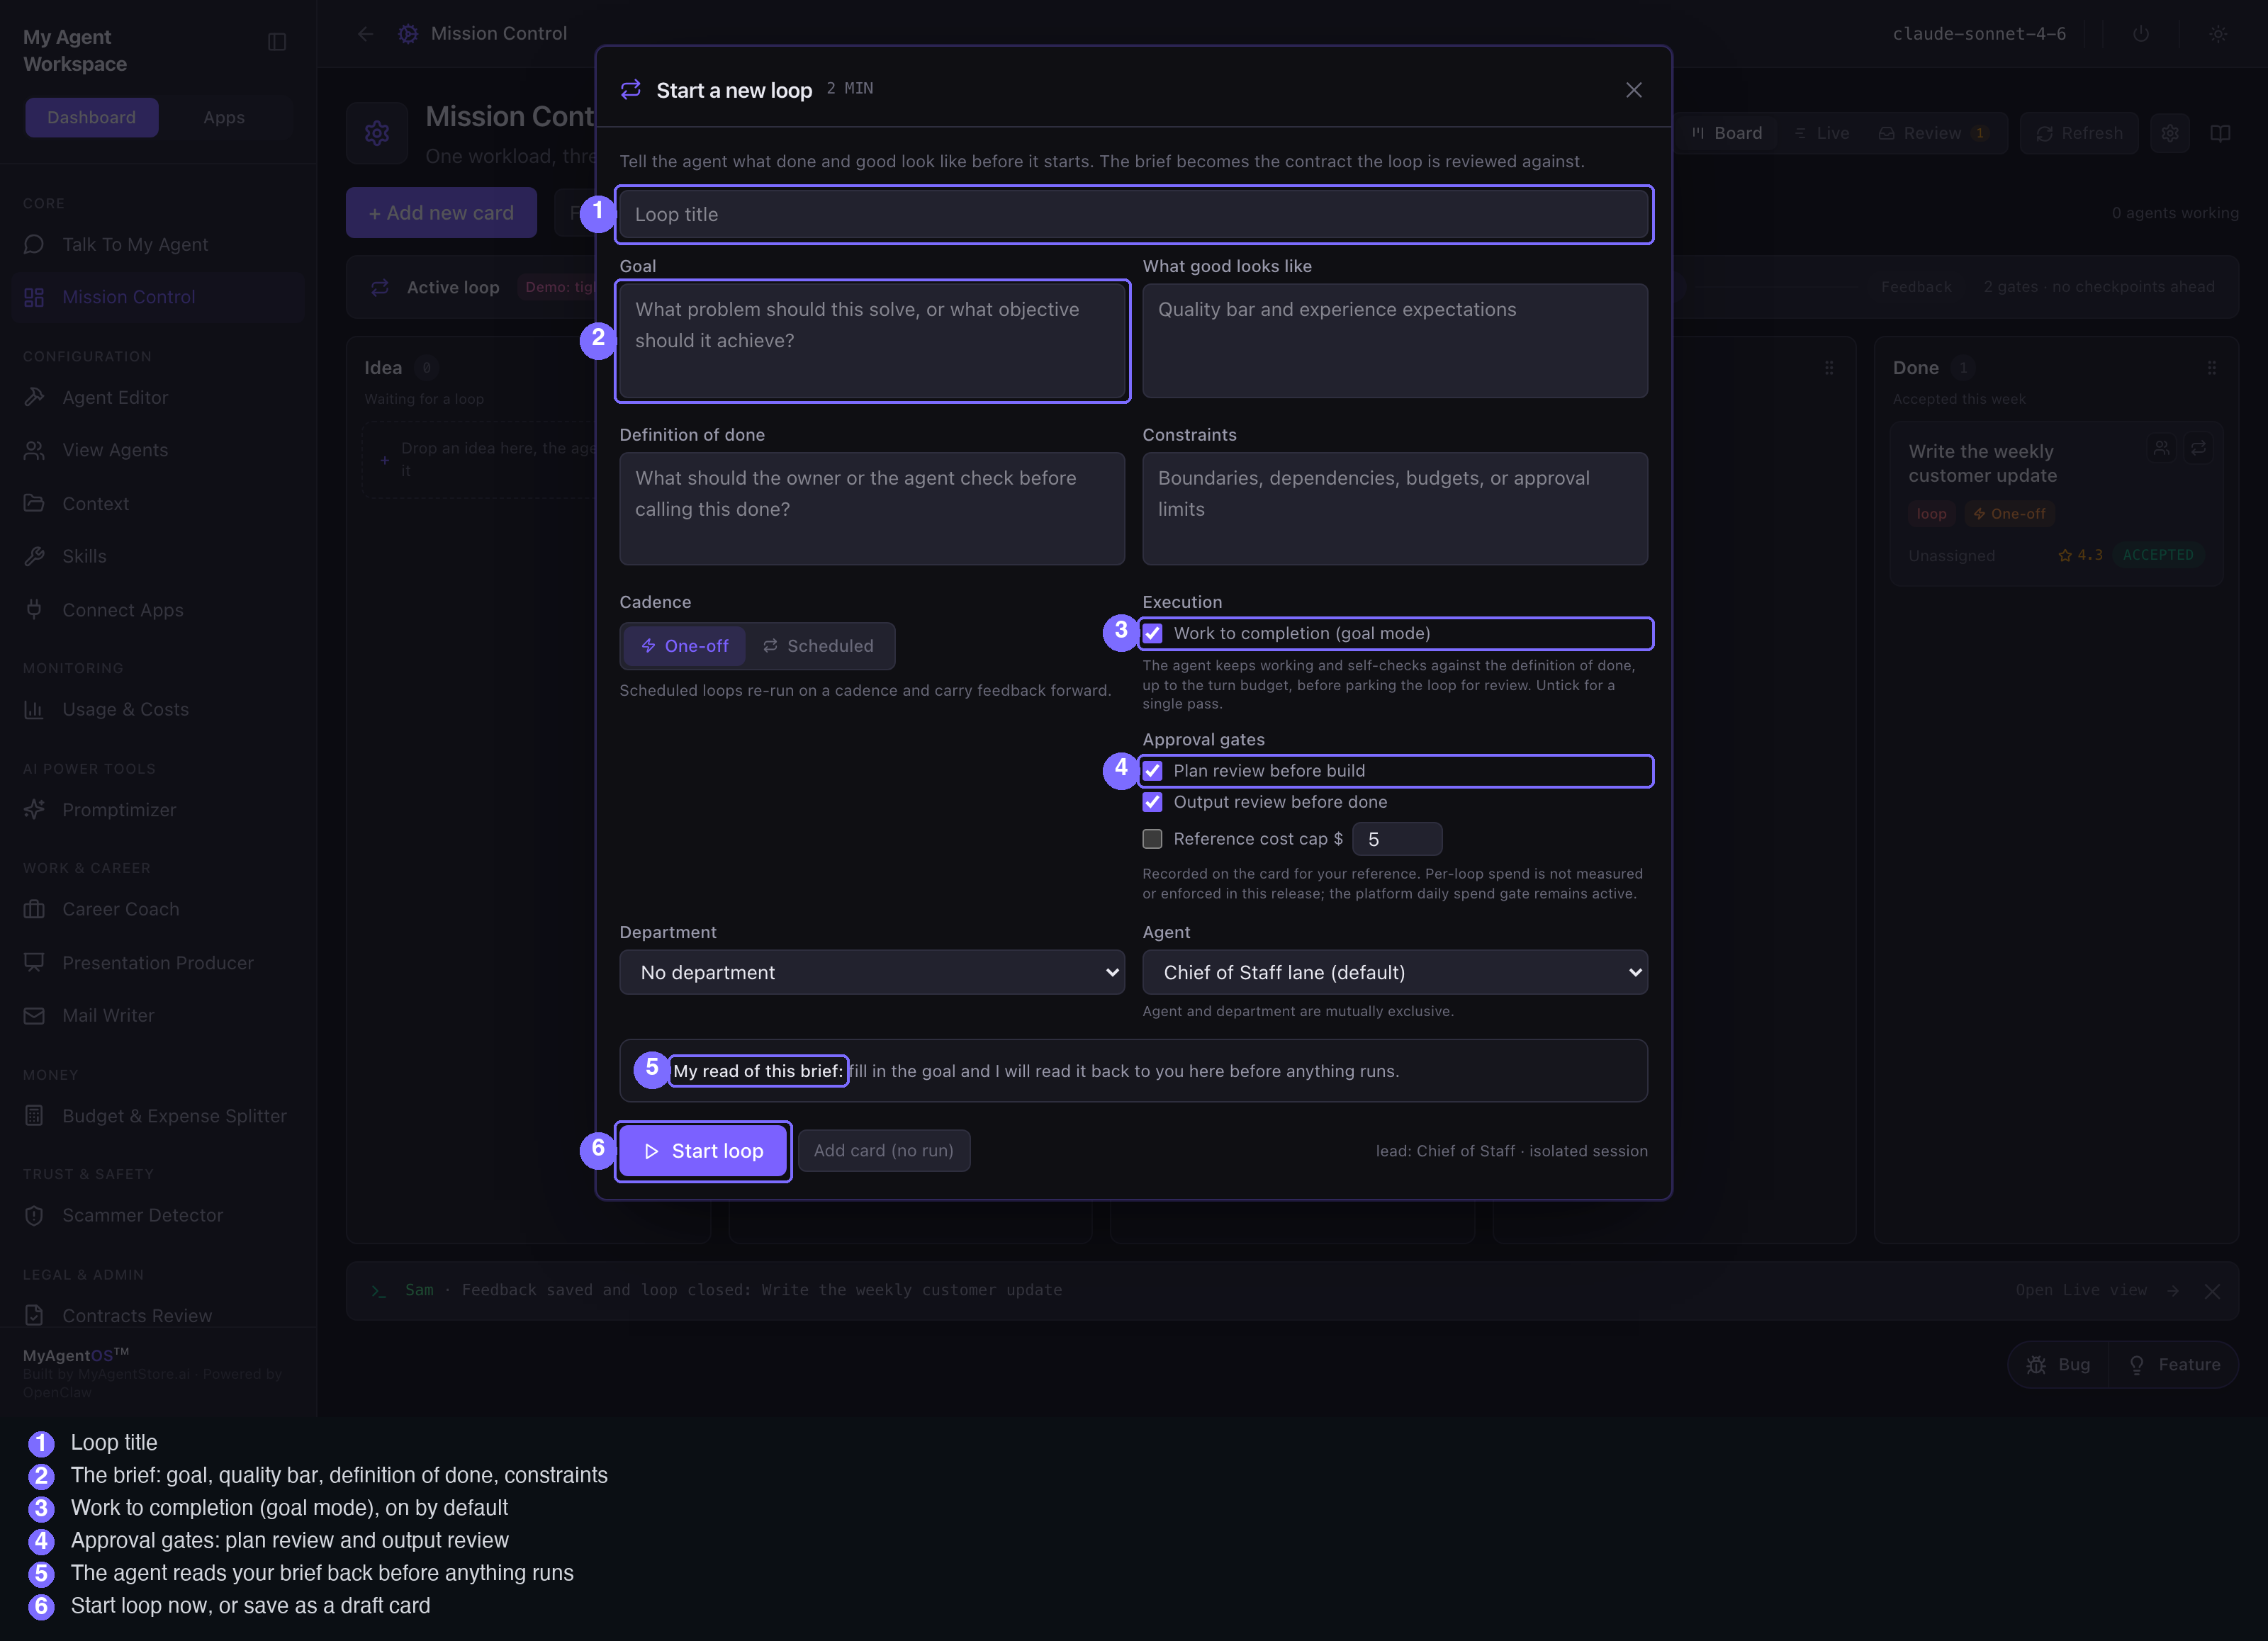Switch to Apps tab
This screenshot has height=1641, width=2268.
point(224,117)
